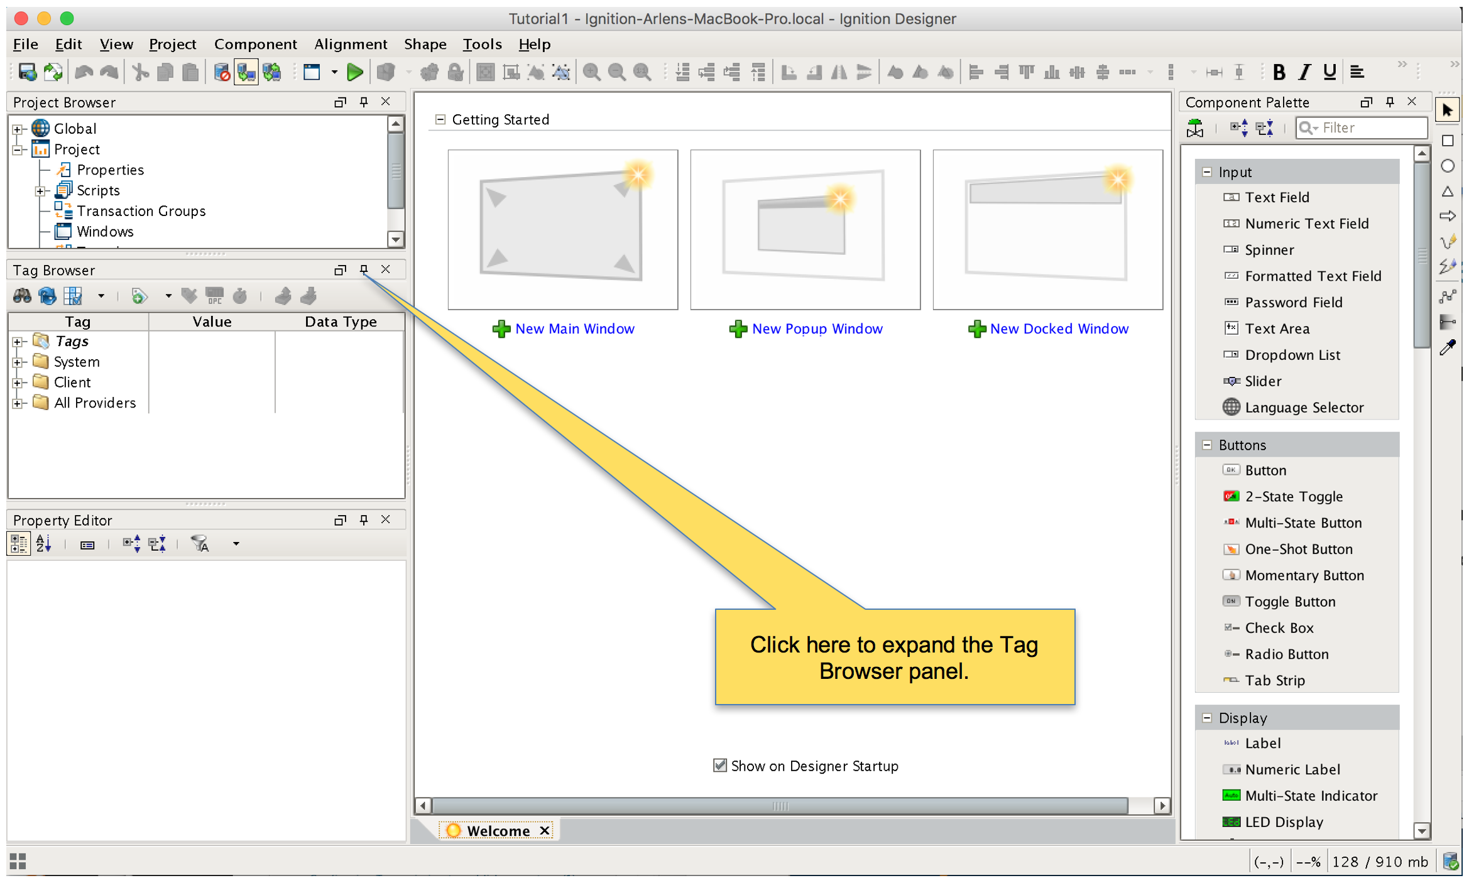The image size is (1469, 883).
Task: Select Windows node in Project Browser
Action: (105, 232)
